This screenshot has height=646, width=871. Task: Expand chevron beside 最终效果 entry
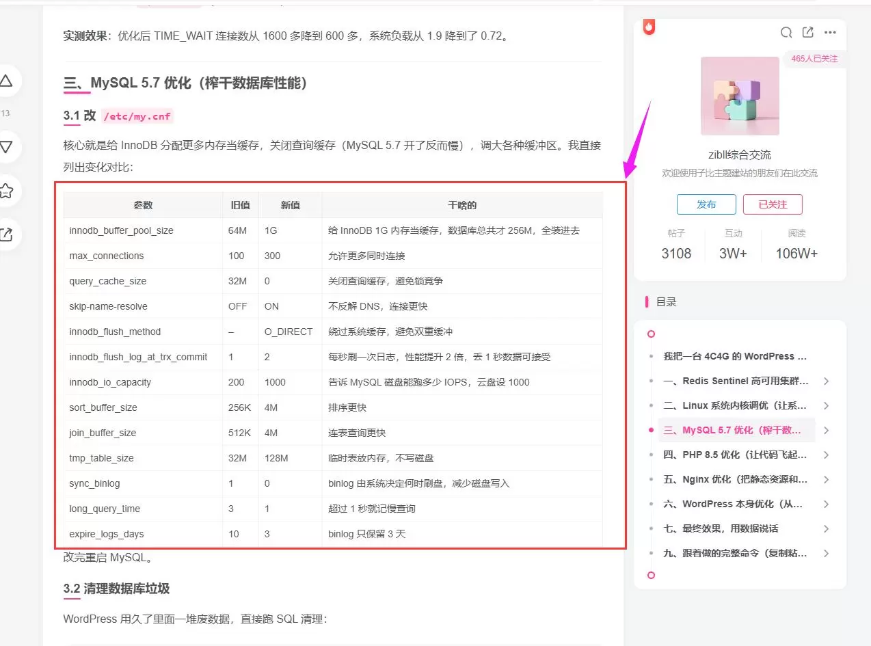point(827,528)
